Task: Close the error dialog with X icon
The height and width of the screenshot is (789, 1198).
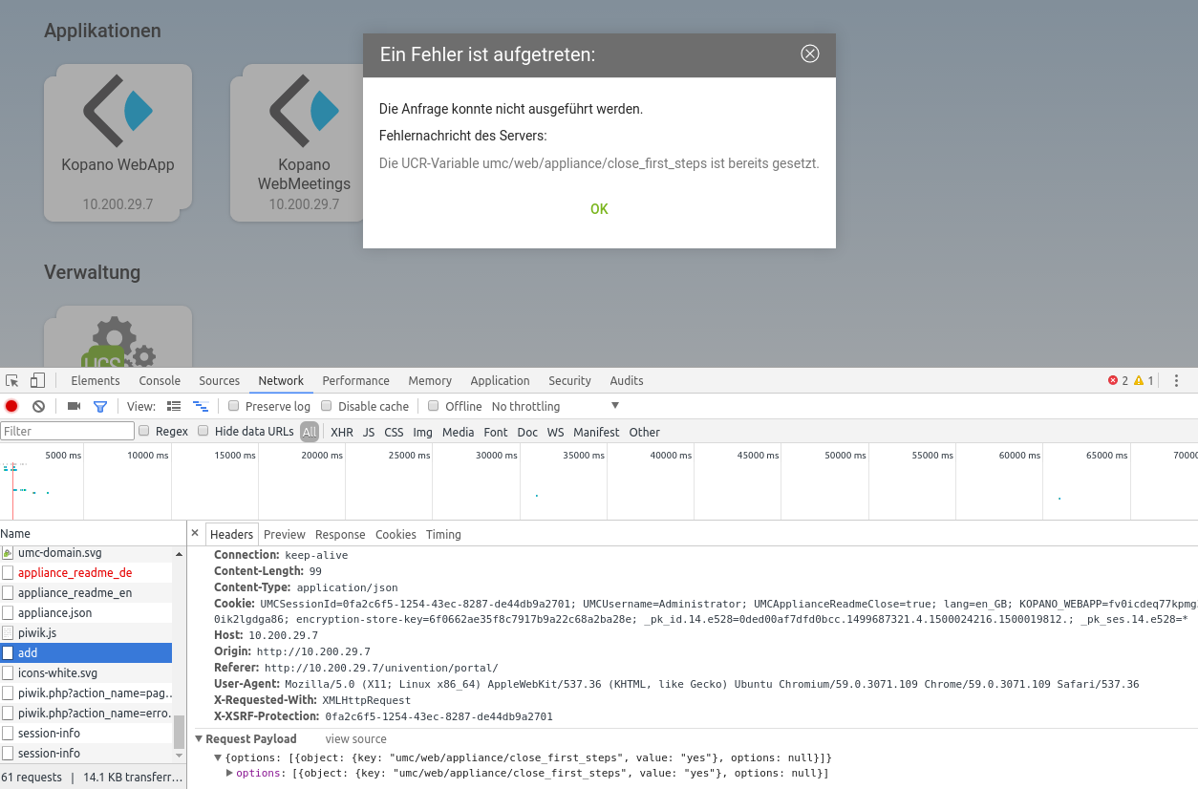Action: (809, 53)
